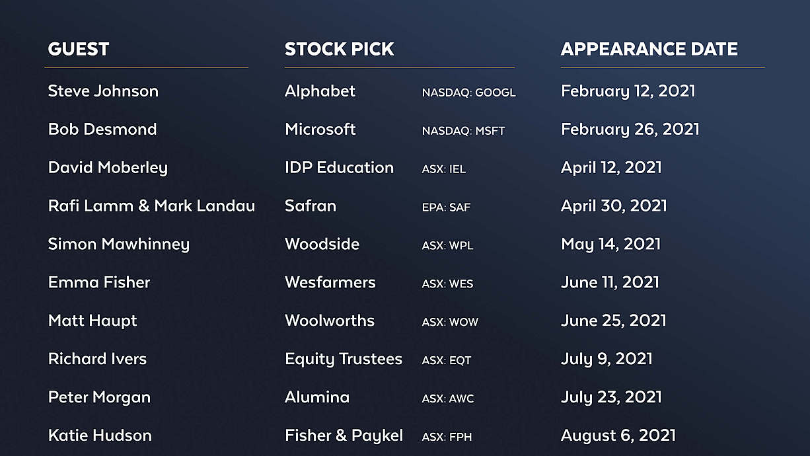Click date July 23, 2021
The image size is (810, 456).
(x=611, y=398)
